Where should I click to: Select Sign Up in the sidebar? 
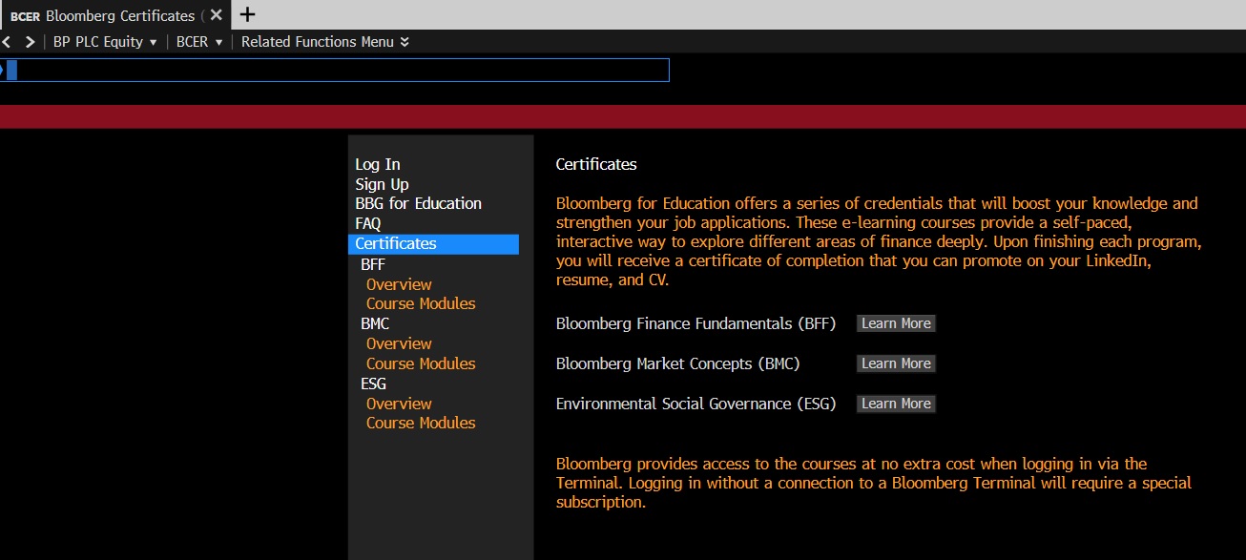pyautogui.click(x=382, y=184)
